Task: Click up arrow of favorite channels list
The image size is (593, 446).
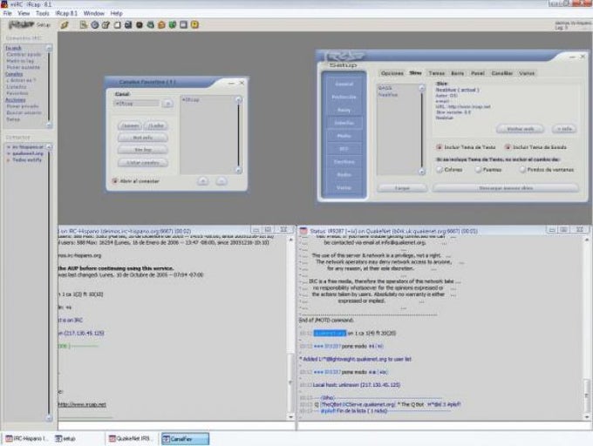Action: pos(238,99)
